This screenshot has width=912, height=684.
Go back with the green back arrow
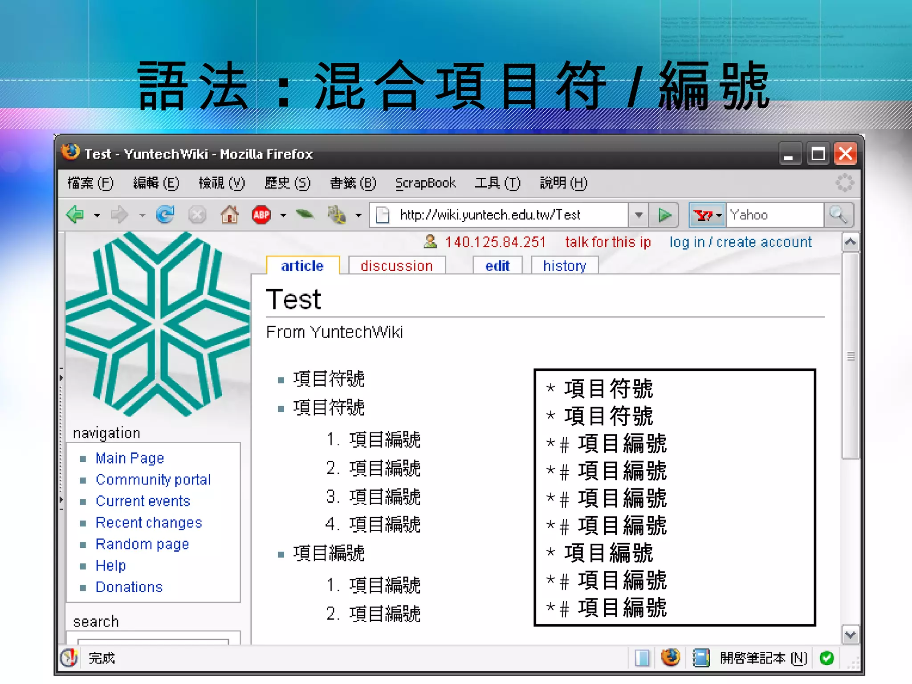point(75,215)
